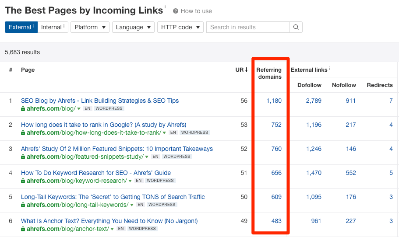This screenshot has height=237, width=399.
Task: Open the Language filter dropdown
Action: tap(133, 27)
